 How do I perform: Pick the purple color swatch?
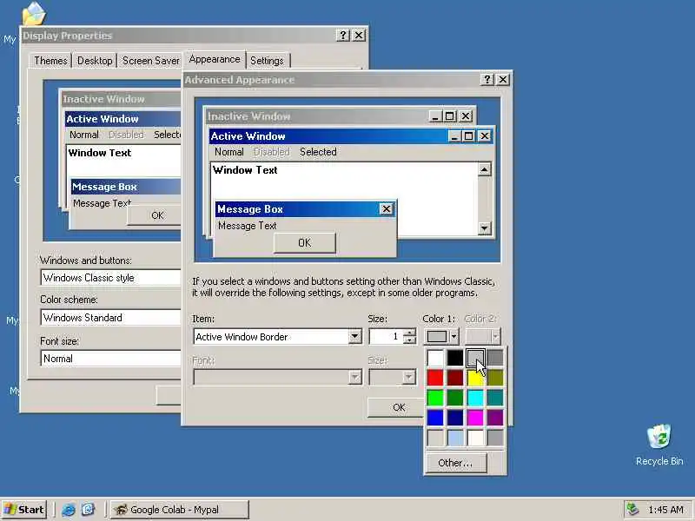[495, 418]
